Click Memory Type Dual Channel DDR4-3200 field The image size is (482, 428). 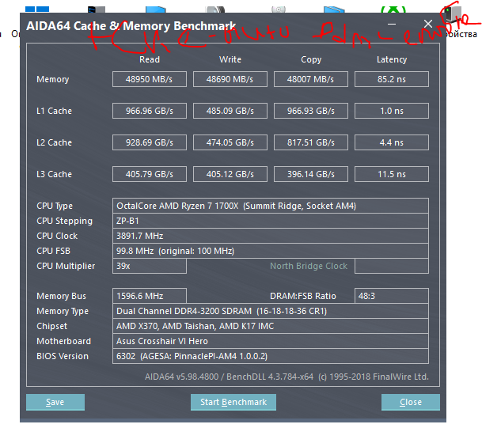(x=271, y=311)
